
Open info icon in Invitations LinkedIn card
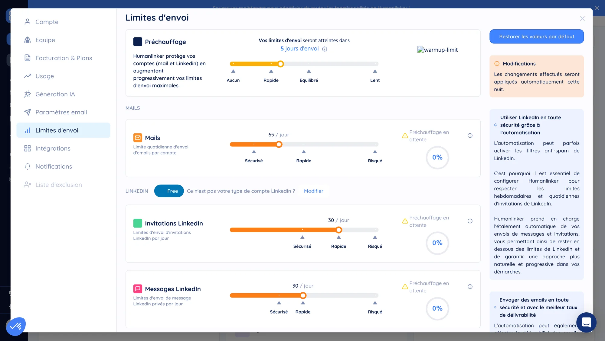[x=470, y=221]
